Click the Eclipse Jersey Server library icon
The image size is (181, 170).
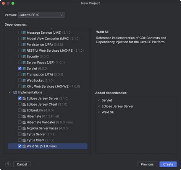click(x=24, y=98)
